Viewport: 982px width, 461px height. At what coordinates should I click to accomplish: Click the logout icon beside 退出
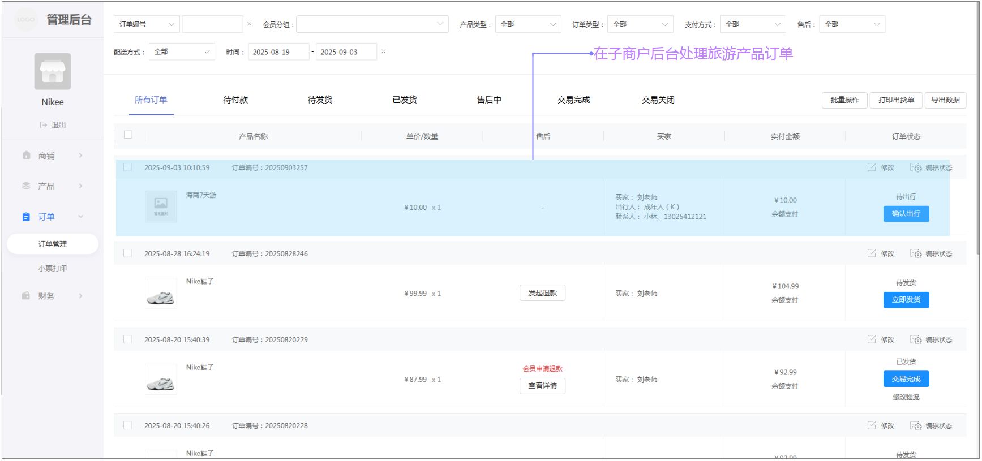(x=44, y=125)
